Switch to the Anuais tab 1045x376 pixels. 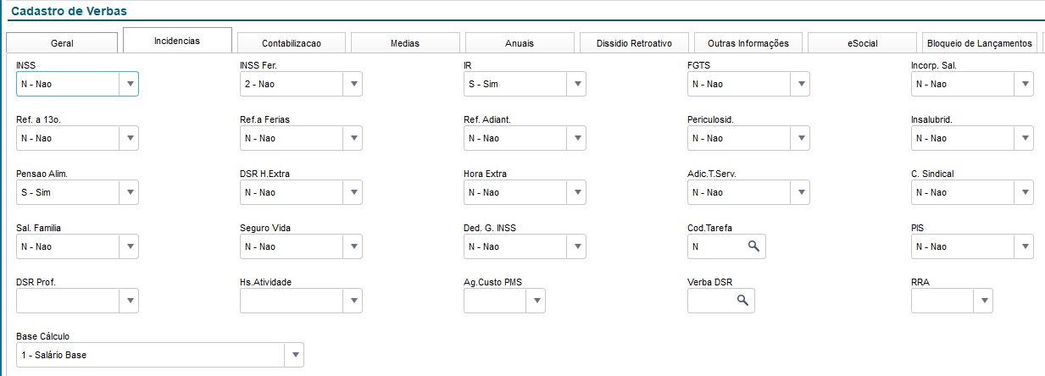click(520, 43)
